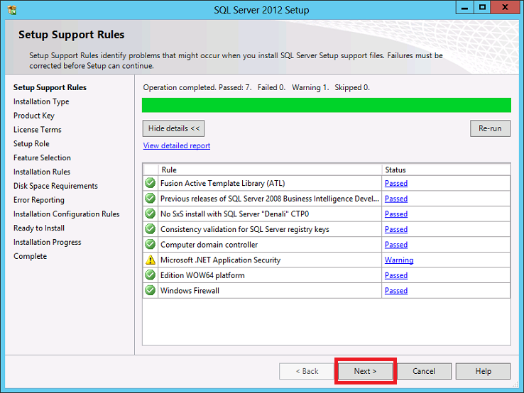This screenshot has width=524, height=393.
Task: Select the Ready to Install step
Action: click(x=39, y=228)
